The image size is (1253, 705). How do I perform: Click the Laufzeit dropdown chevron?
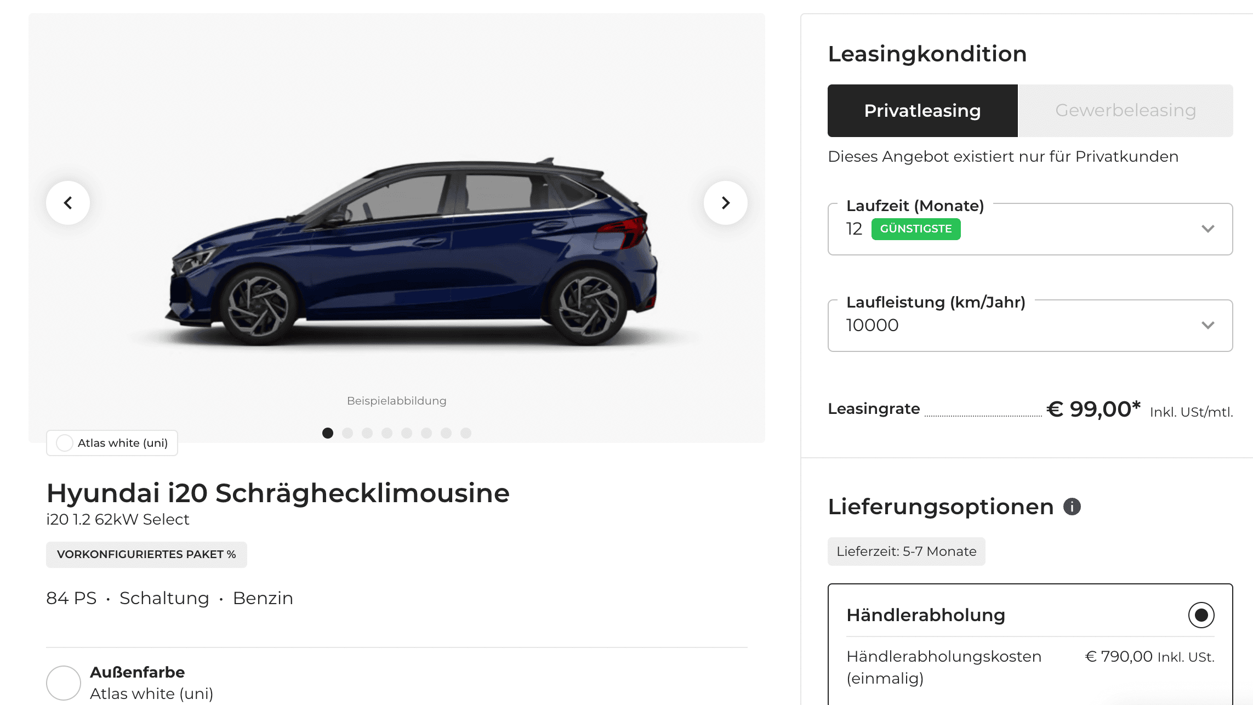tap(1208, 229)
